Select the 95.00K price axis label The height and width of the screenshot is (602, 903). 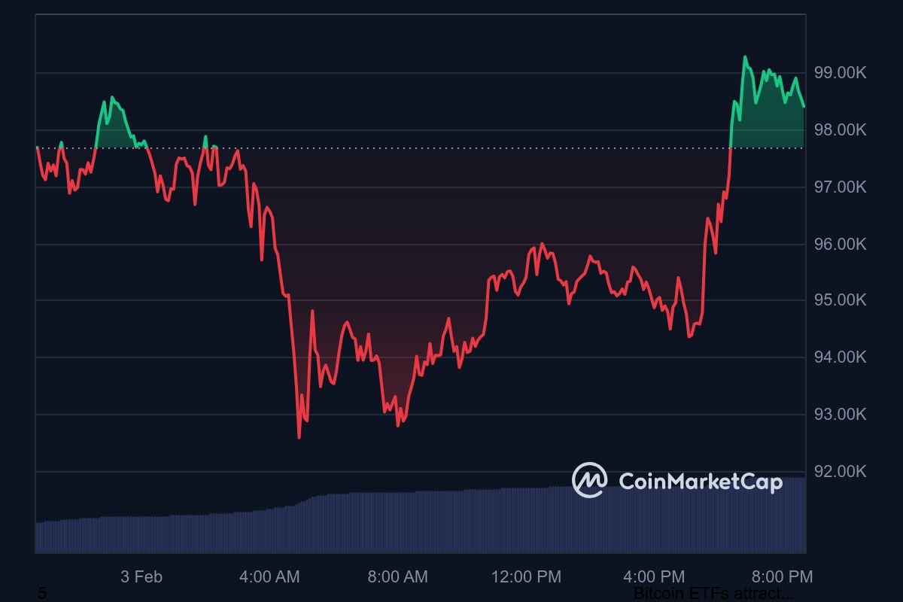click(x=840, y=300)
